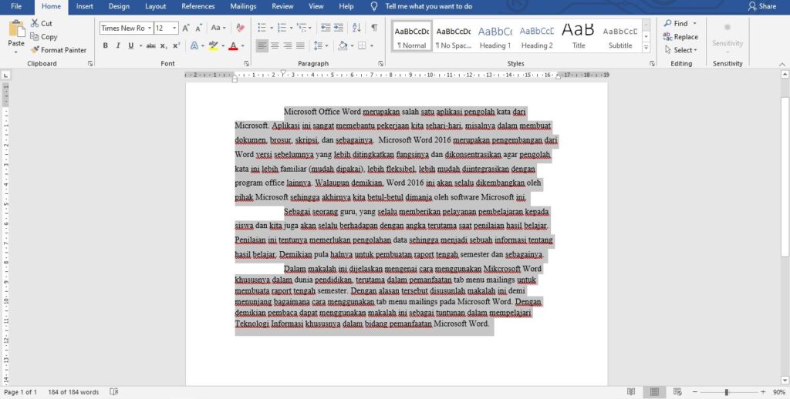Expand the Styles gallery more arrow
This screenshot has height=399, width=790.
pos(647,48)
